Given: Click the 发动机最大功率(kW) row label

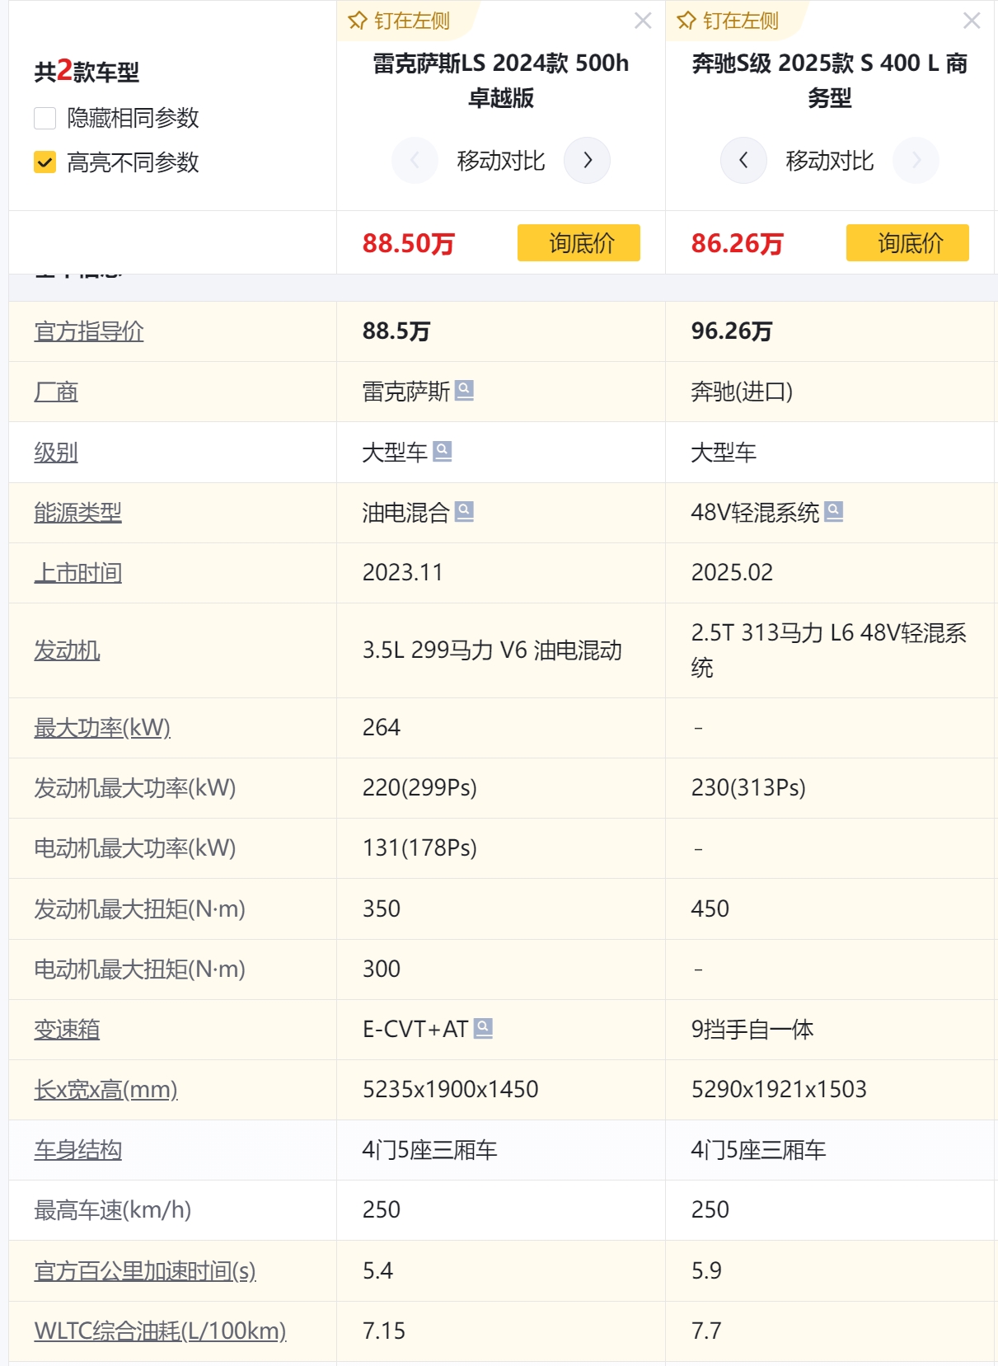Looking at the screenshot, I should coord(135,788).
